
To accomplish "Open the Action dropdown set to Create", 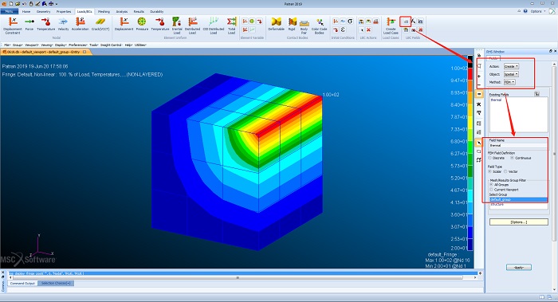I will 512,66.
